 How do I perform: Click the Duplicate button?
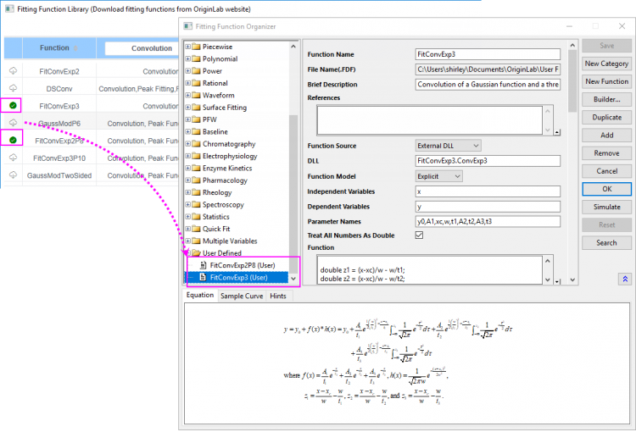[x=607, y=117]
